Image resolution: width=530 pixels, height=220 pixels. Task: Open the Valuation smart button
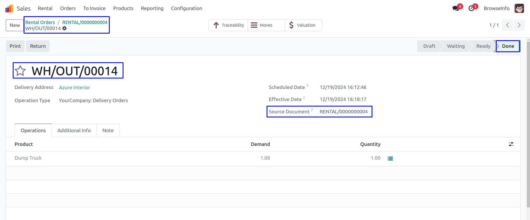[x=303, y=25]
